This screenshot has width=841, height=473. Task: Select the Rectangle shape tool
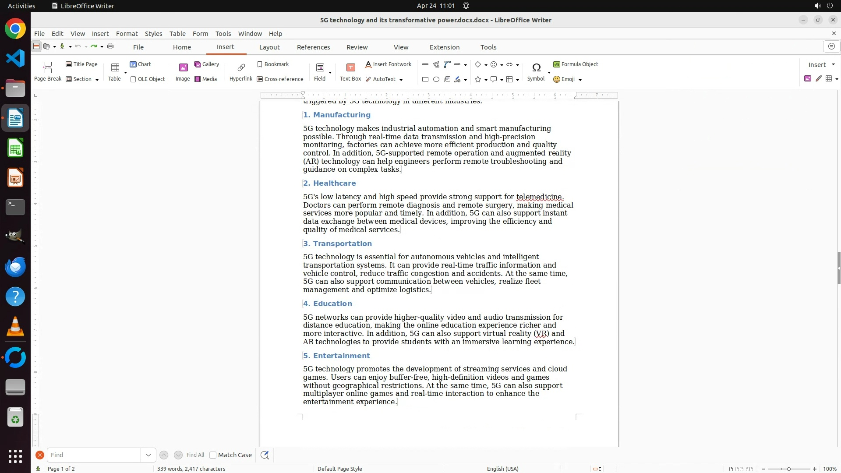(425, 80)
